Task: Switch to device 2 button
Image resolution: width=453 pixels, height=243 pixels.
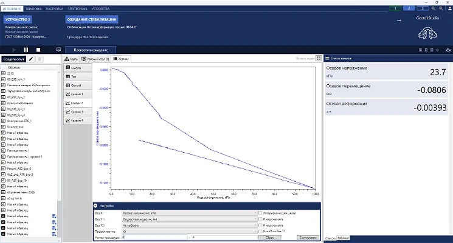Action: 409,8
